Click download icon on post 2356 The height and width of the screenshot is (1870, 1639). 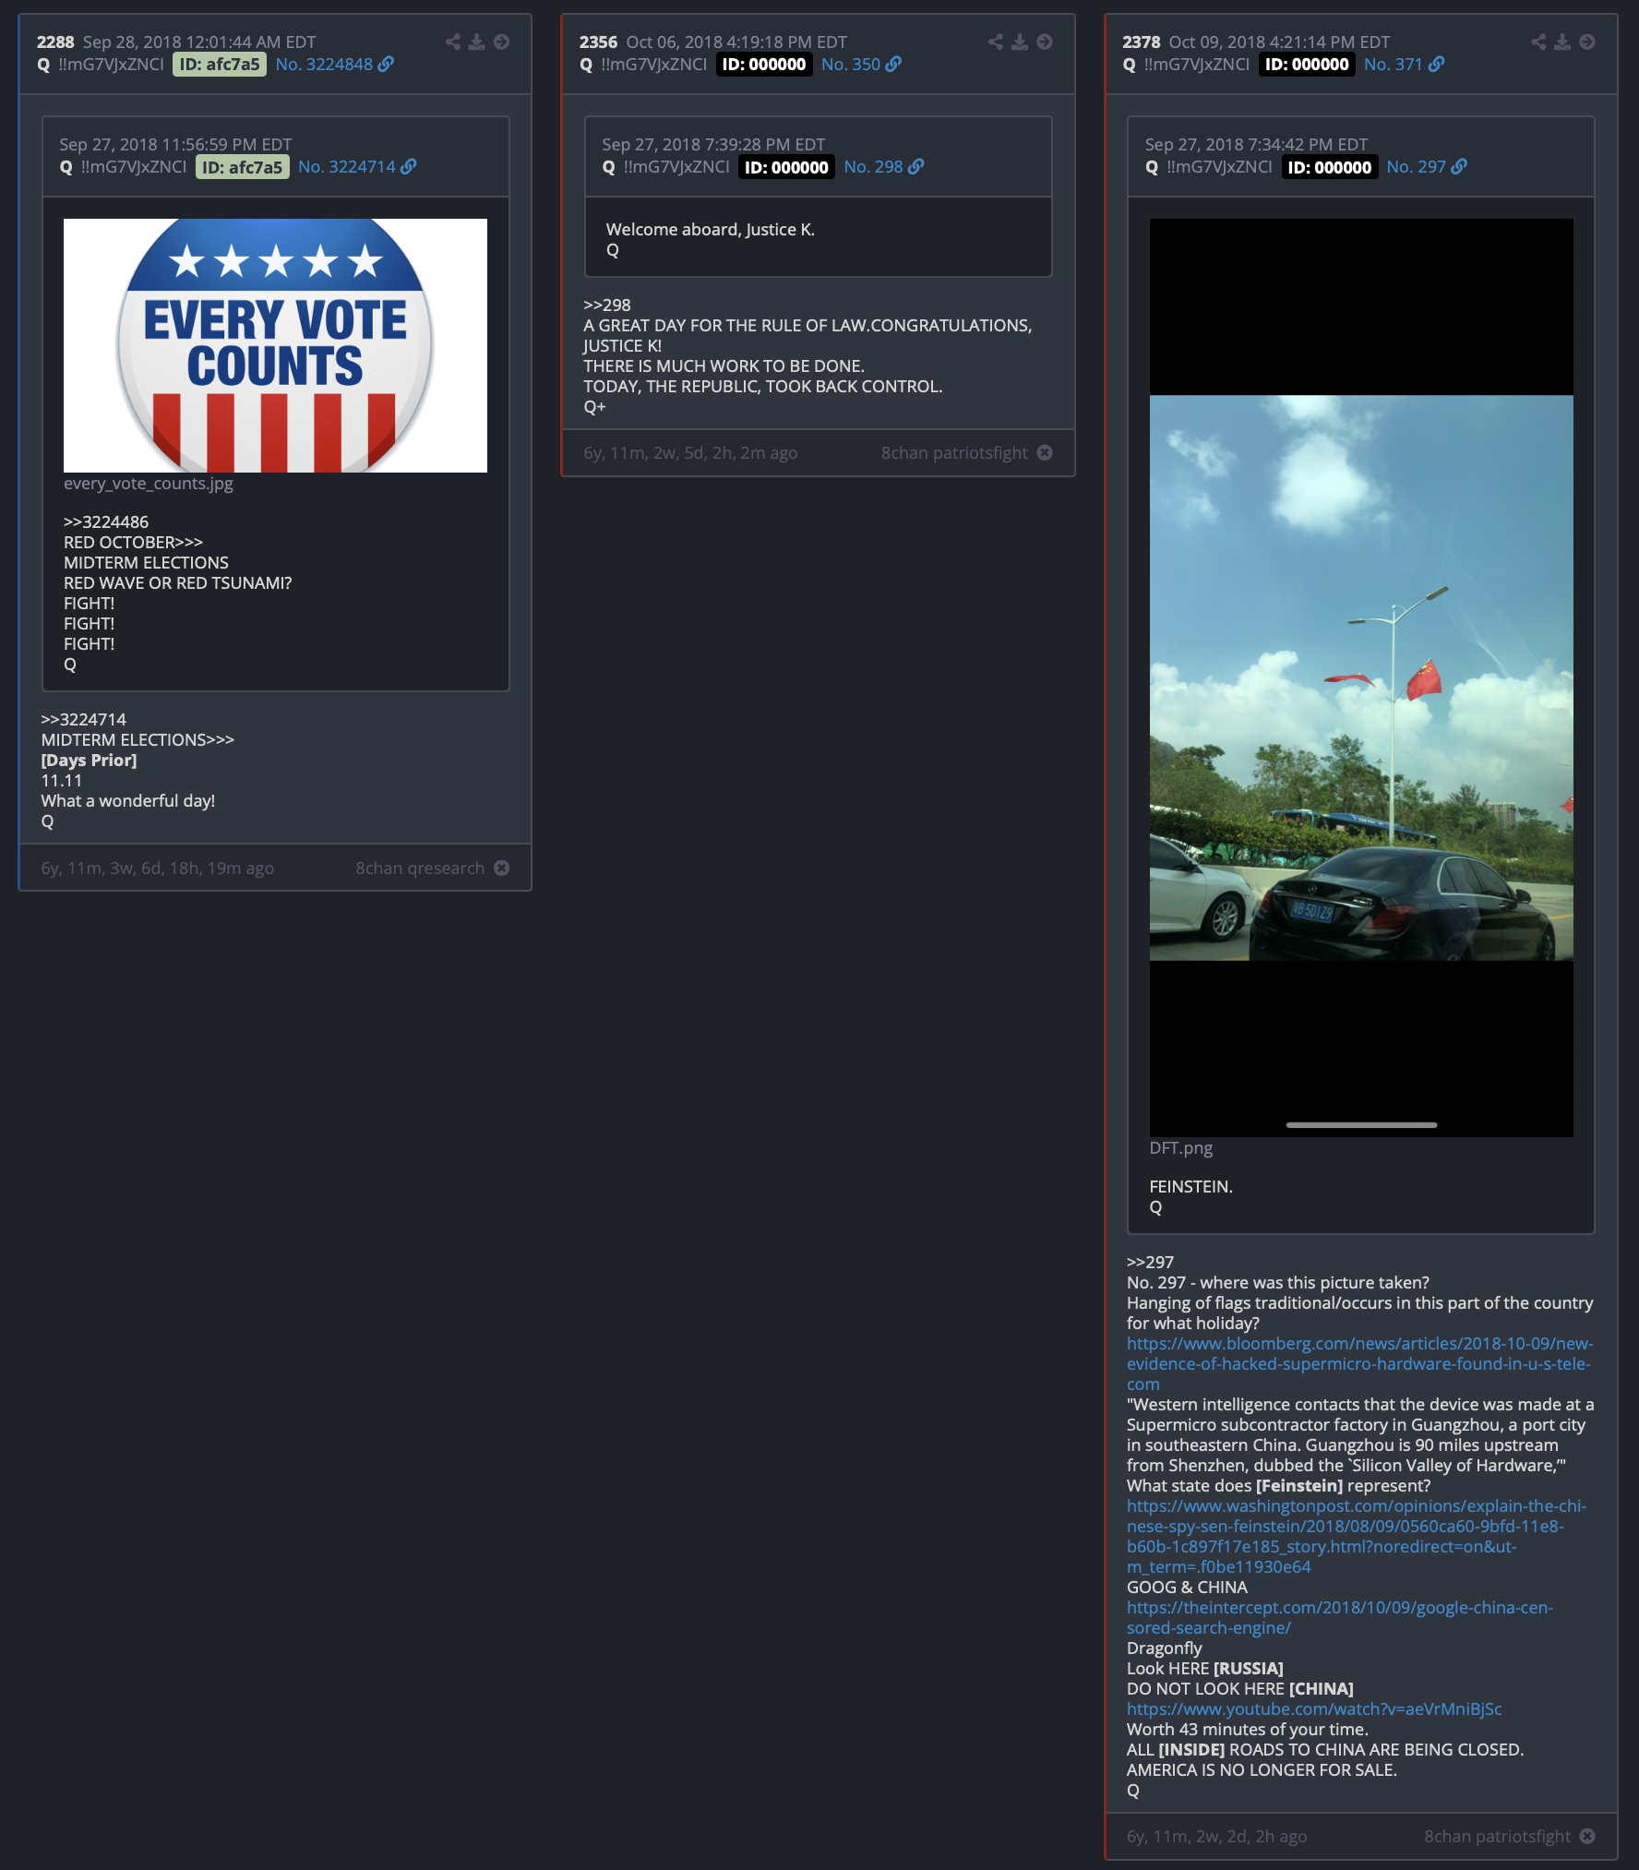pos(1019,42)
